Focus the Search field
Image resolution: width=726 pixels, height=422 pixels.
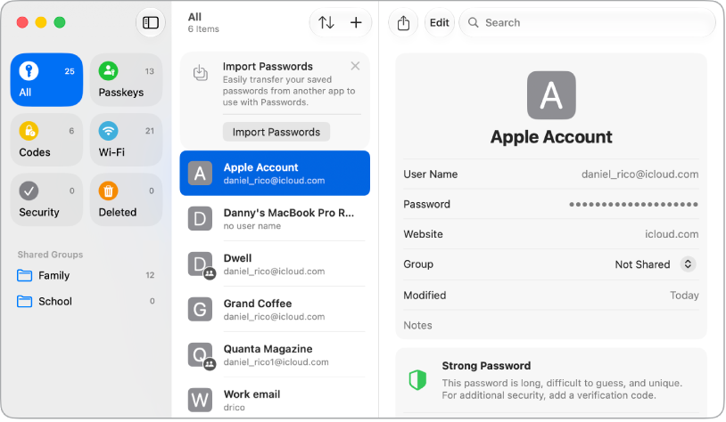tap(587, 22)
